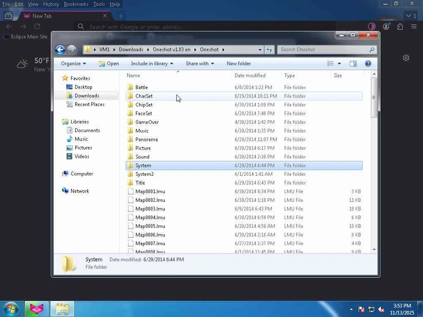Open Explorer help question-mark icon
Image resolution: width=423 pixels, height=317 pixels.
[368, 64]
